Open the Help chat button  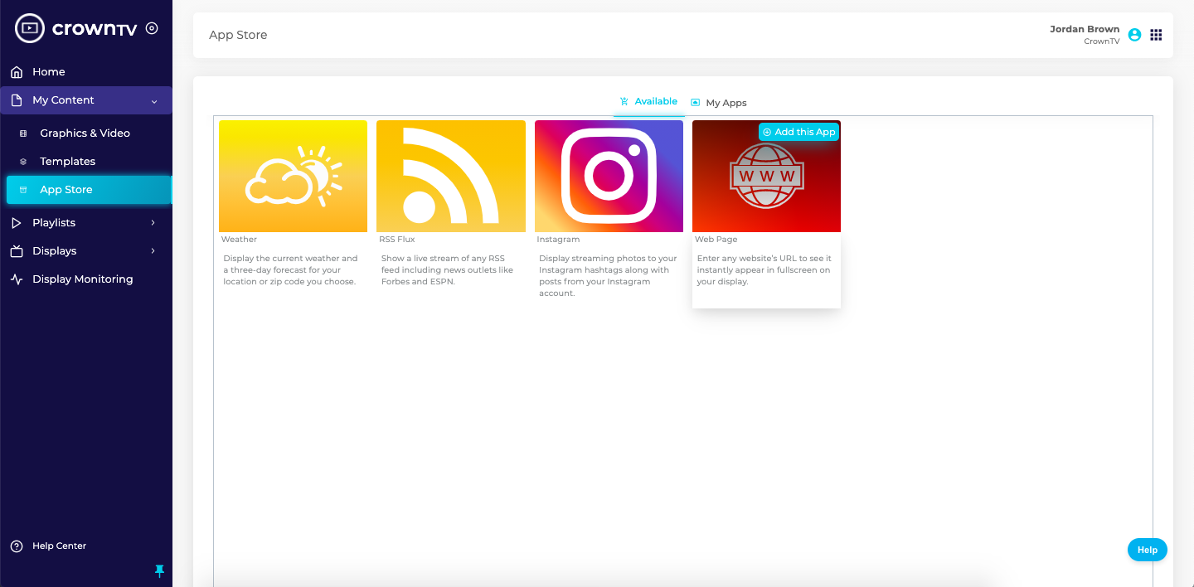[x=1148, y=550]
